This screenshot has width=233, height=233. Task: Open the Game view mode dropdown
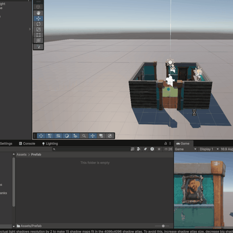[185, 149]
